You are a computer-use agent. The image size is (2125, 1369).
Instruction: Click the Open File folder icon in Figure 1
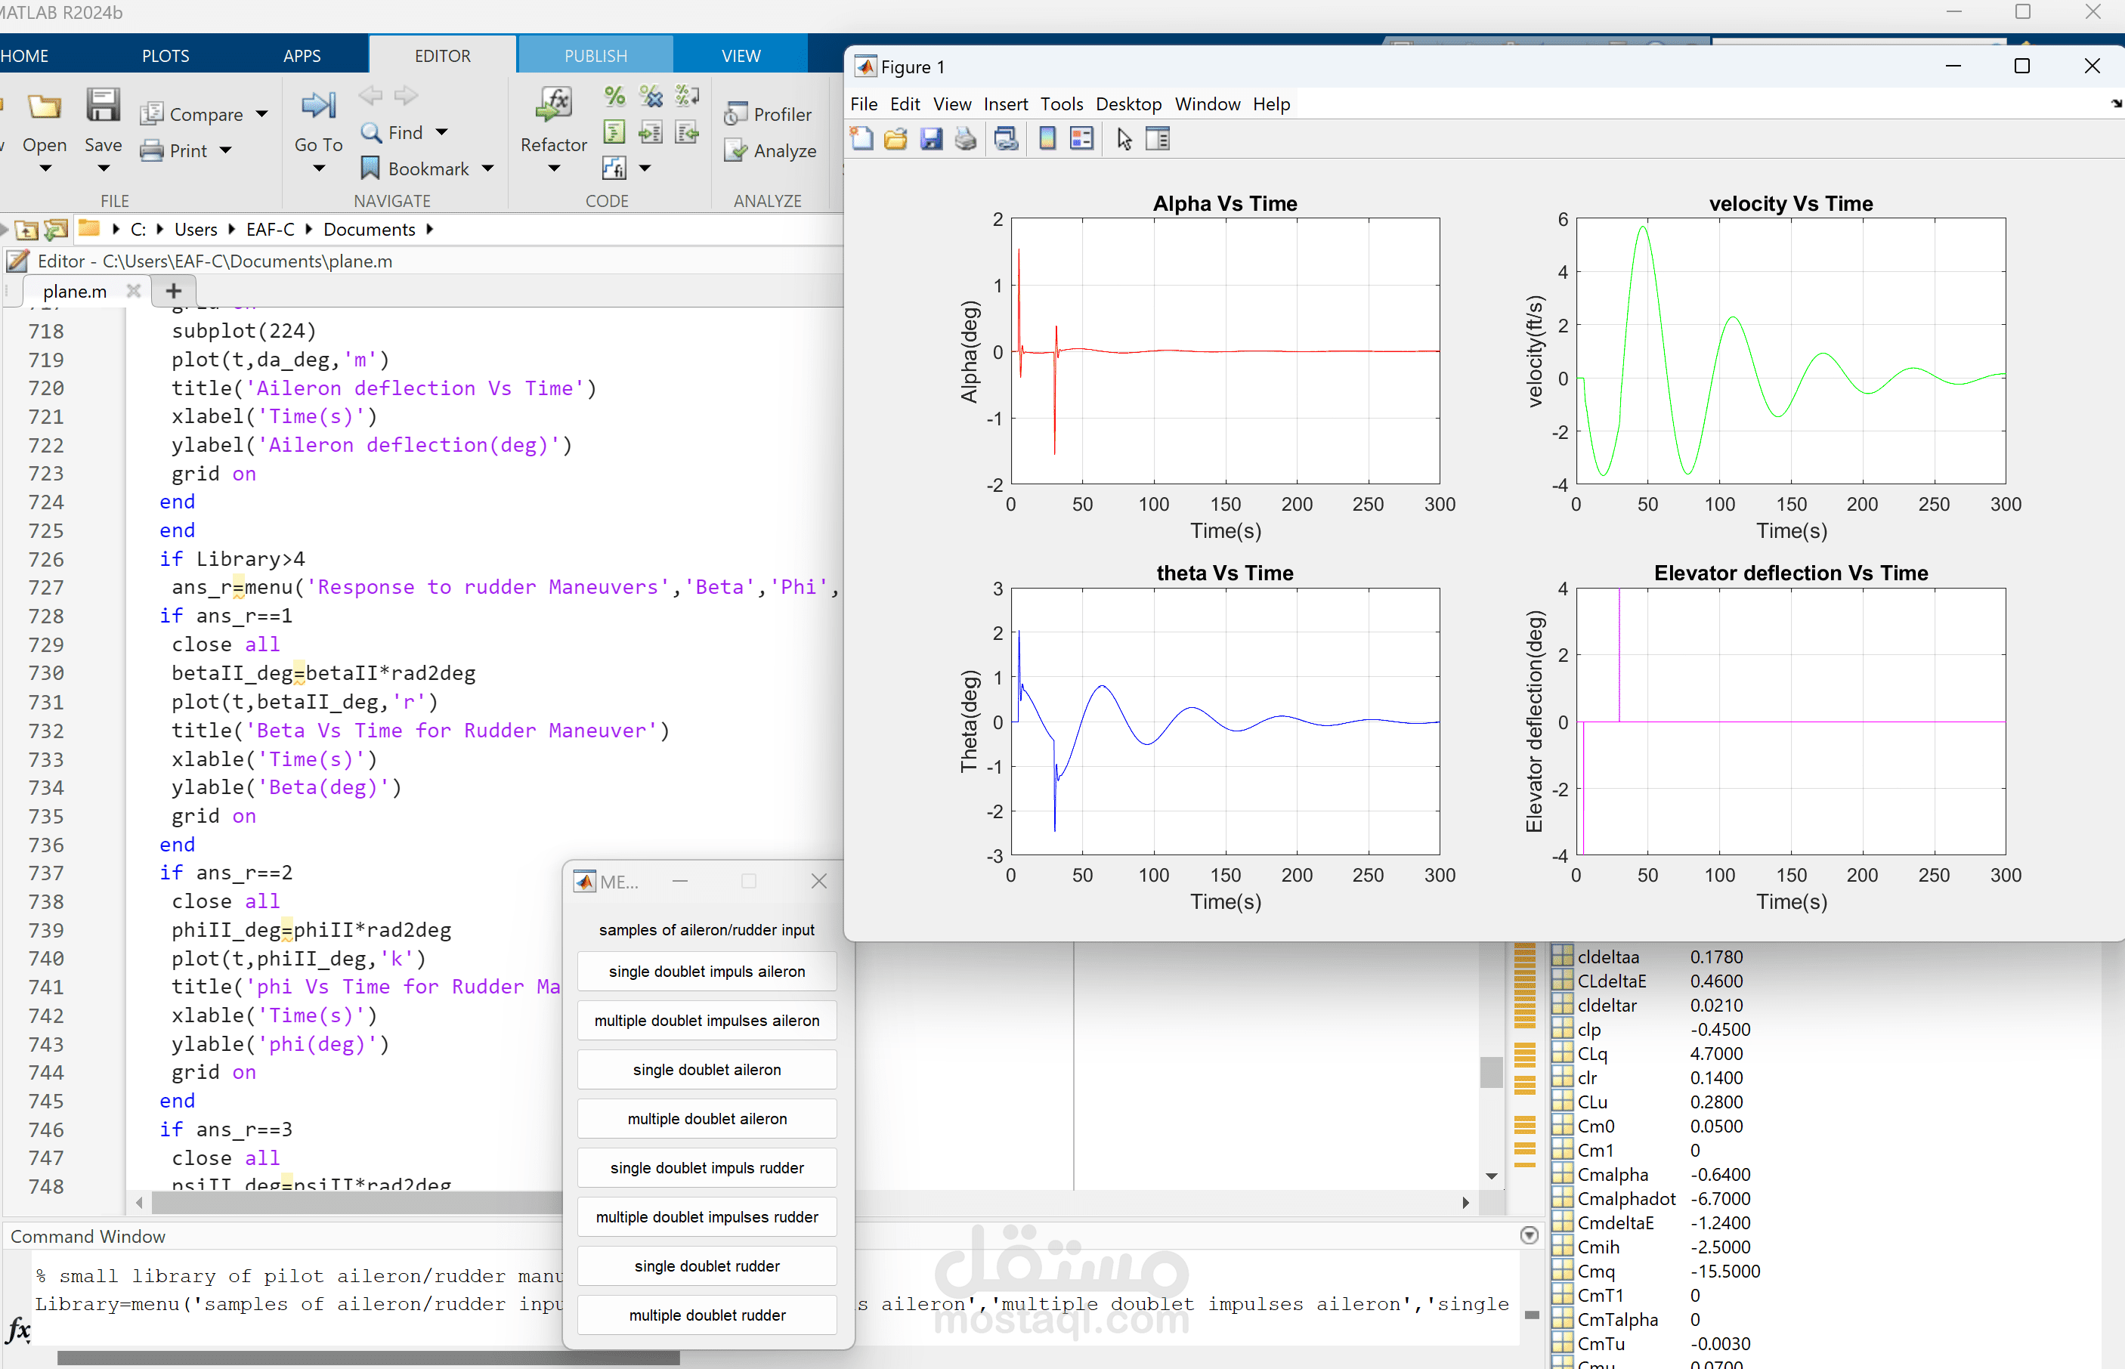(x=895, y=139)
